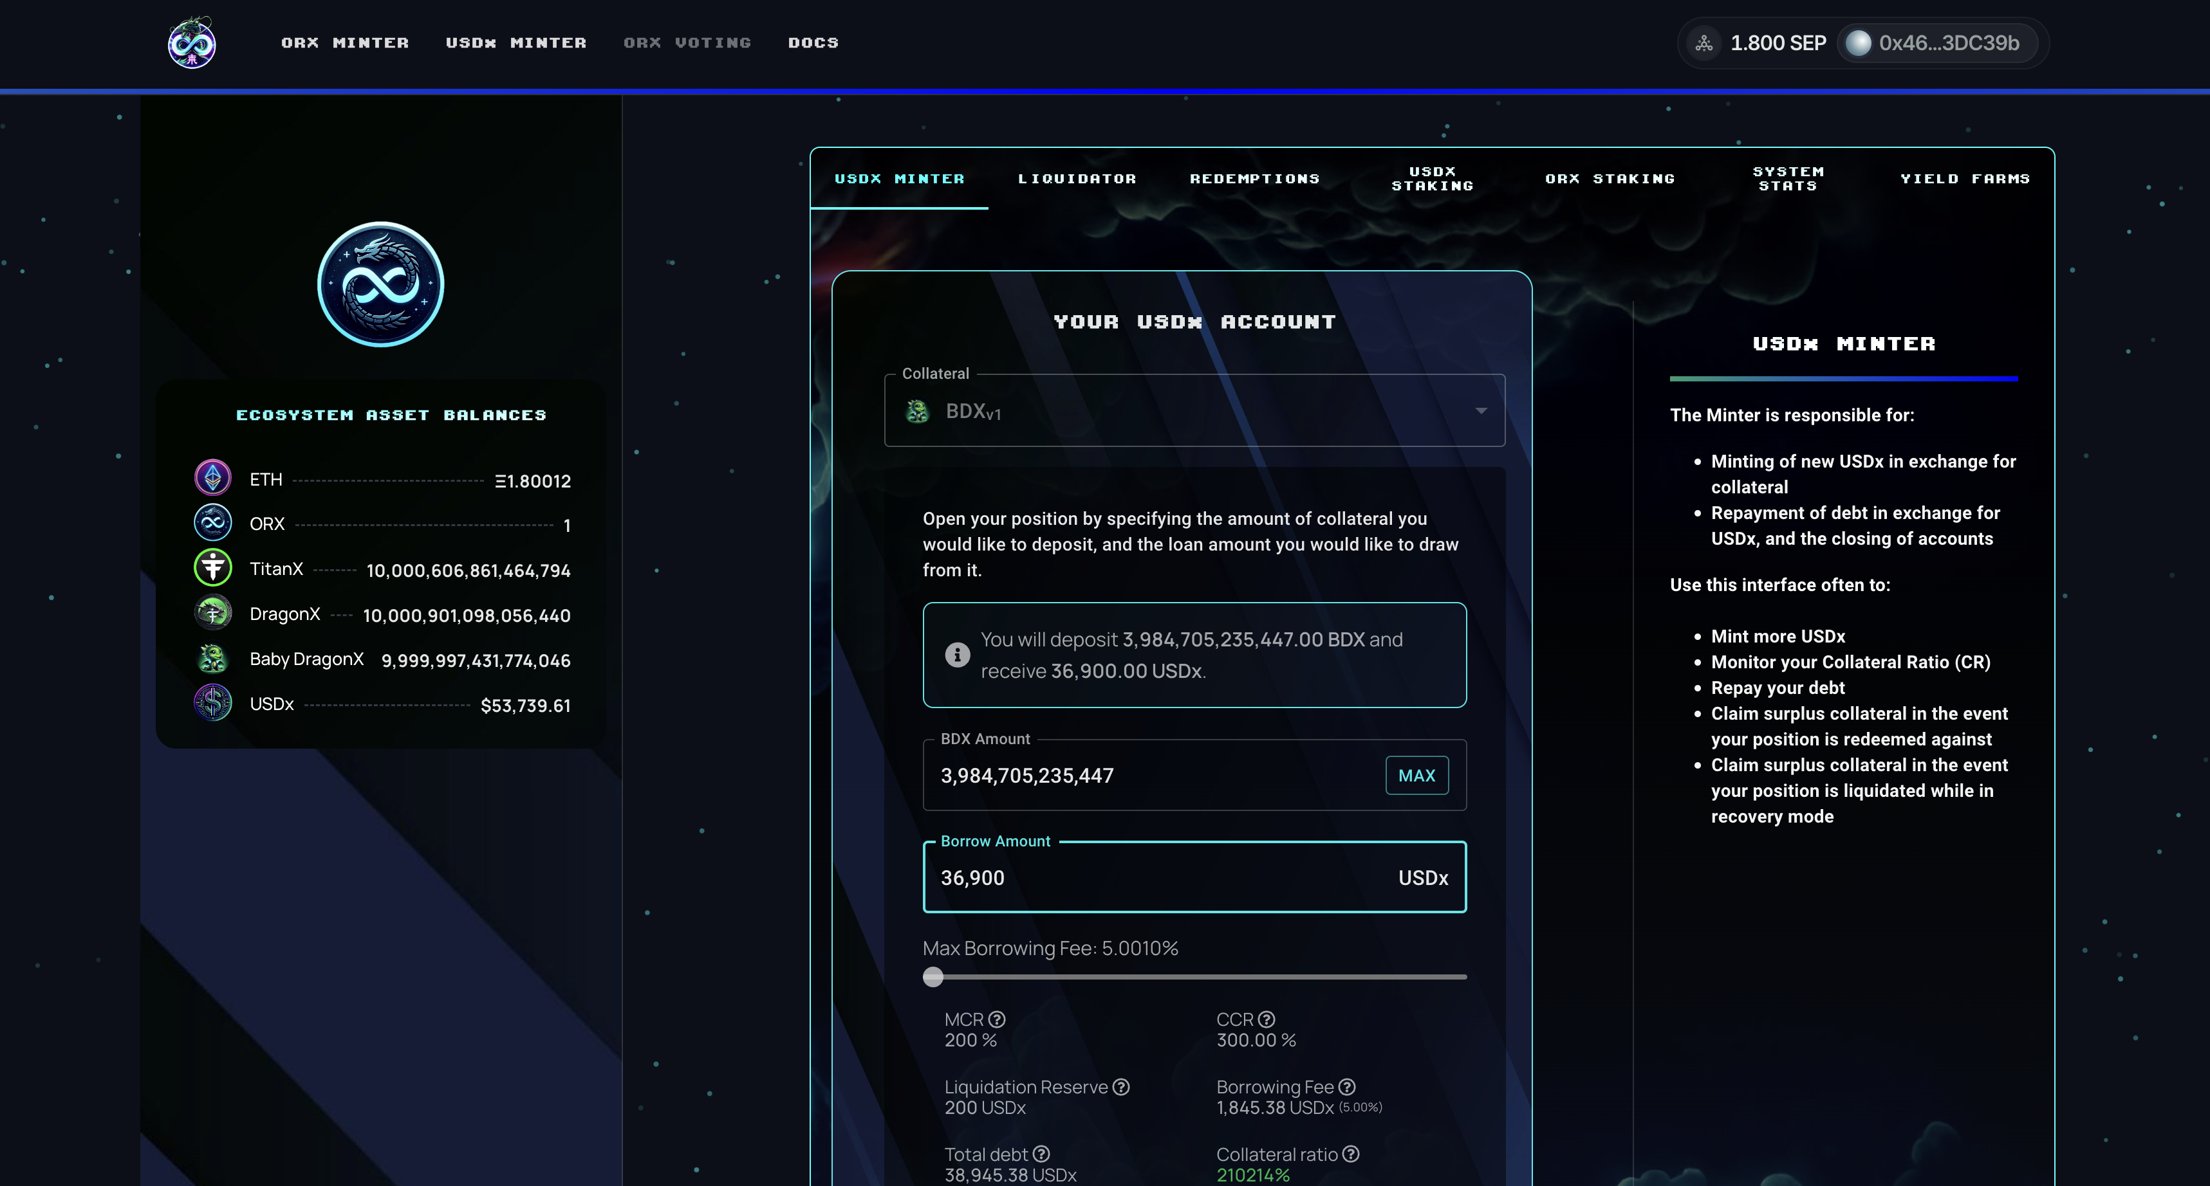Open the Docs link in header

click(x=812, y=43)
